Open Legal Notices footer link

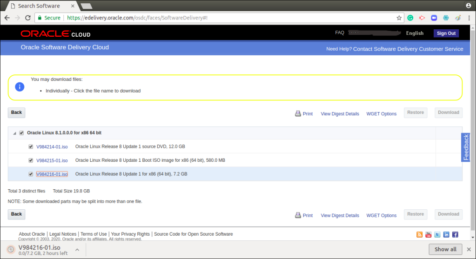pyautogui.click(x=63, y=234)
